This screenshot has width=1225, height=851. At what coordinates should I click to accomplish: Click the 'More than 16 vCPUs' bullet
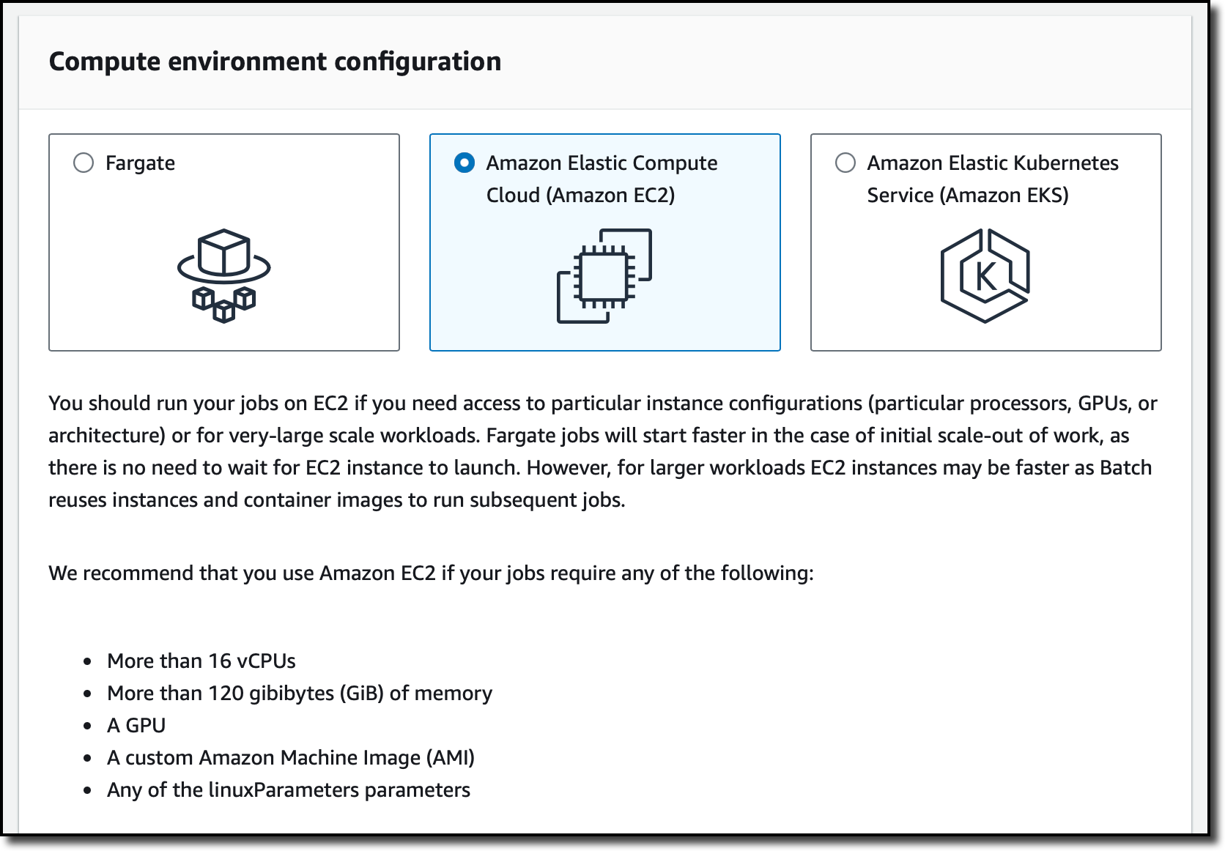[201, 661]
